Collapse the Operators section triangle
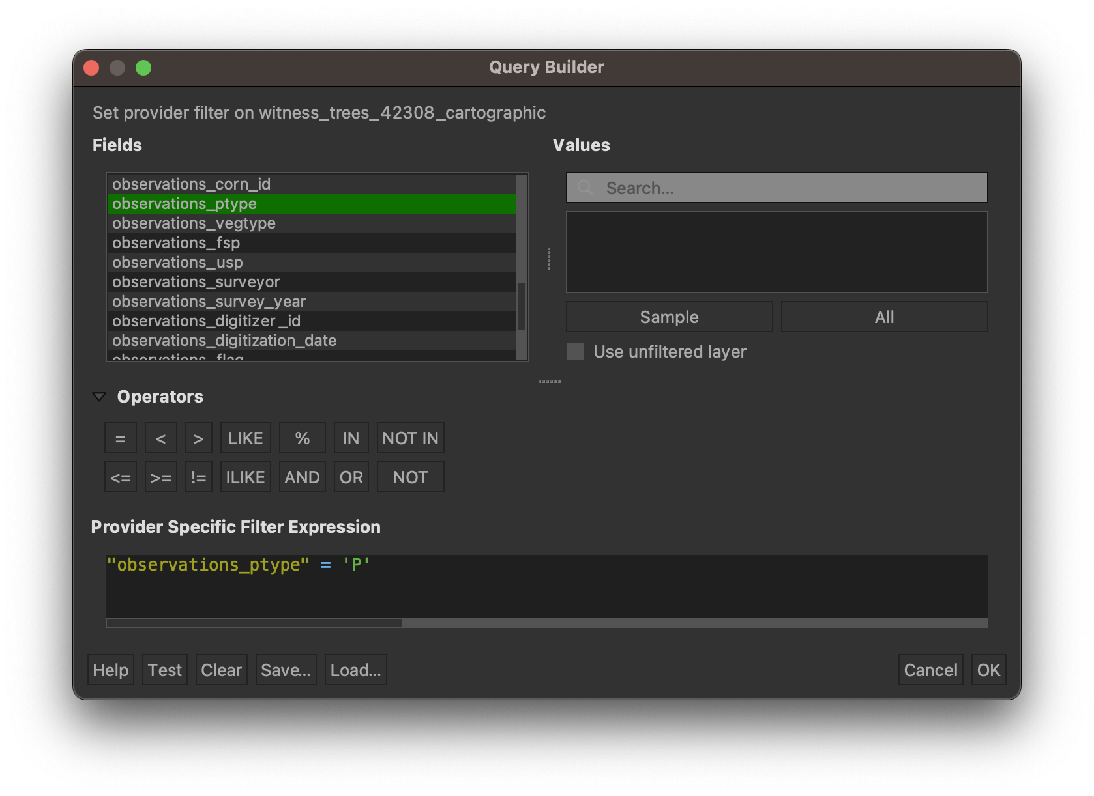The image size is (1094, 796). click(99, 397)
